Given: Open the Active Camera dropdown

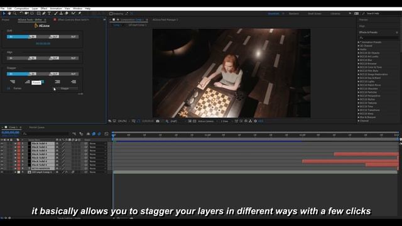Looking at the screenshot, I should pyautogui.click(x=208, y=121).
